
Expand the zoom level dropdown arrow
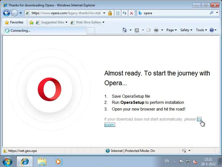[190, 151]
